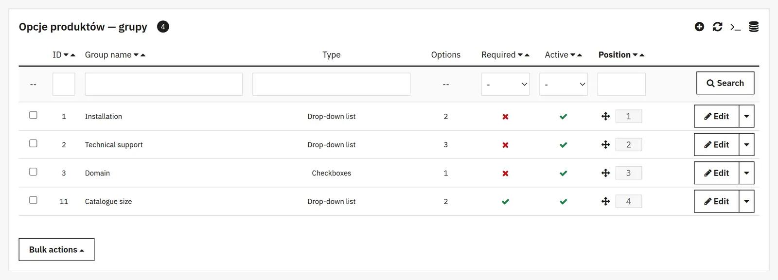778x280 pixels.
Task: Click the 'Checkboxes' type cell
Action: point(331,173)
